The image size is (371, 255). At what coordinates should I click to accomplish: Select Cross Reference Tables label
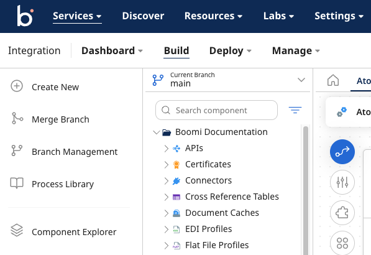[232, 197]
